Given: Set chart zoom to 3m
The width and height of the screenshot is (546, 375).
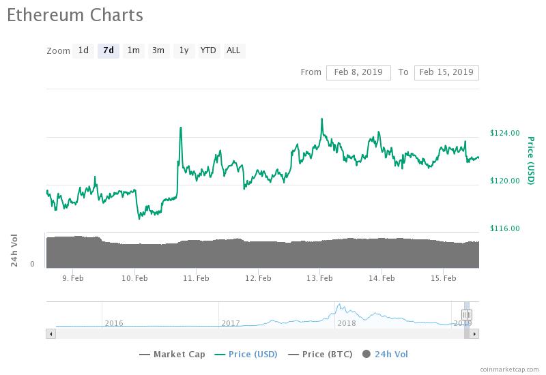Looking at the screenshot, I should [158, 50].
